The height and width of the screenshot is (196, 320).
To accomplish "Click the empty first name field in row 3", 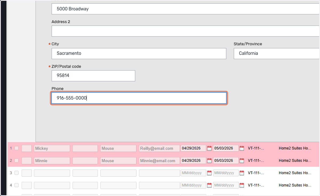I will [52, 173].
